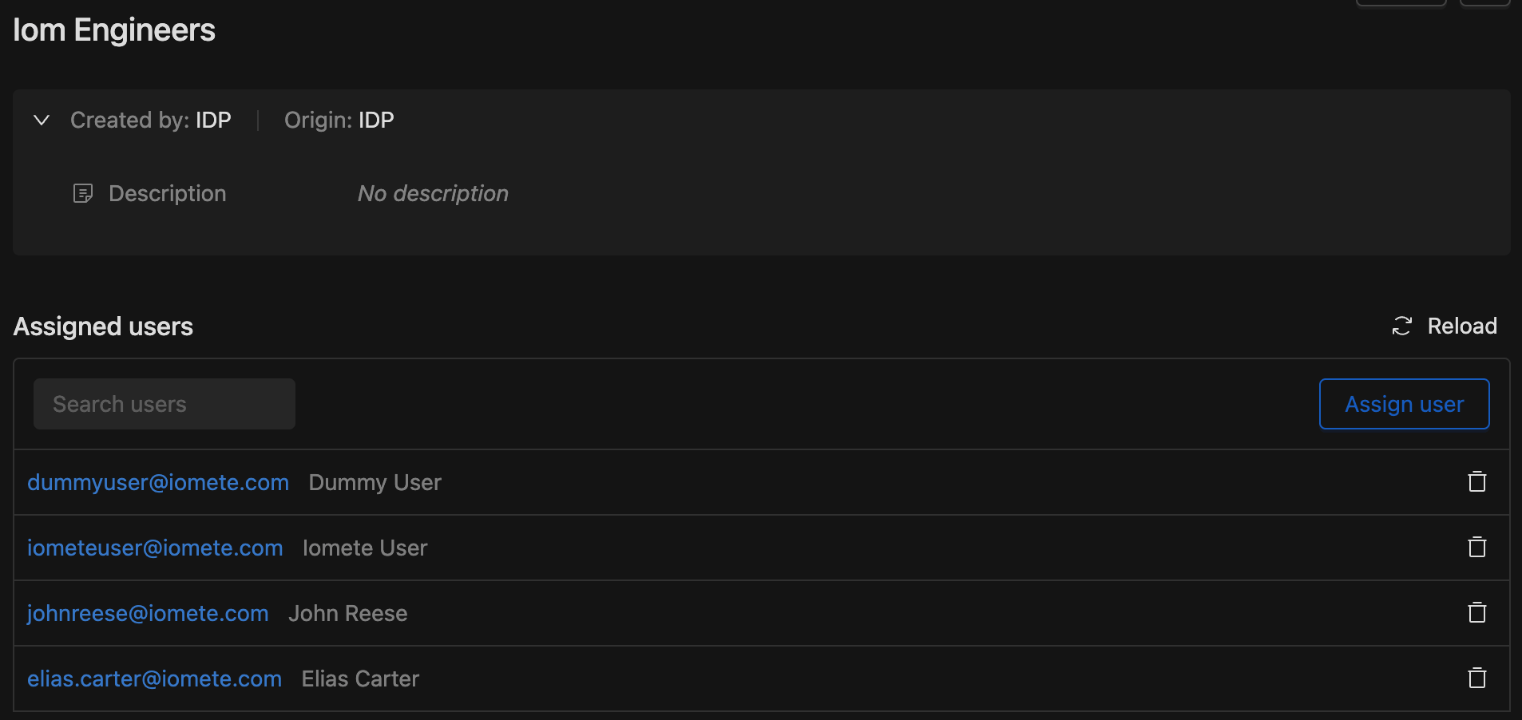1522x720 pixels.
Task: Click the Reload text label
Action: click(1462, 326)
